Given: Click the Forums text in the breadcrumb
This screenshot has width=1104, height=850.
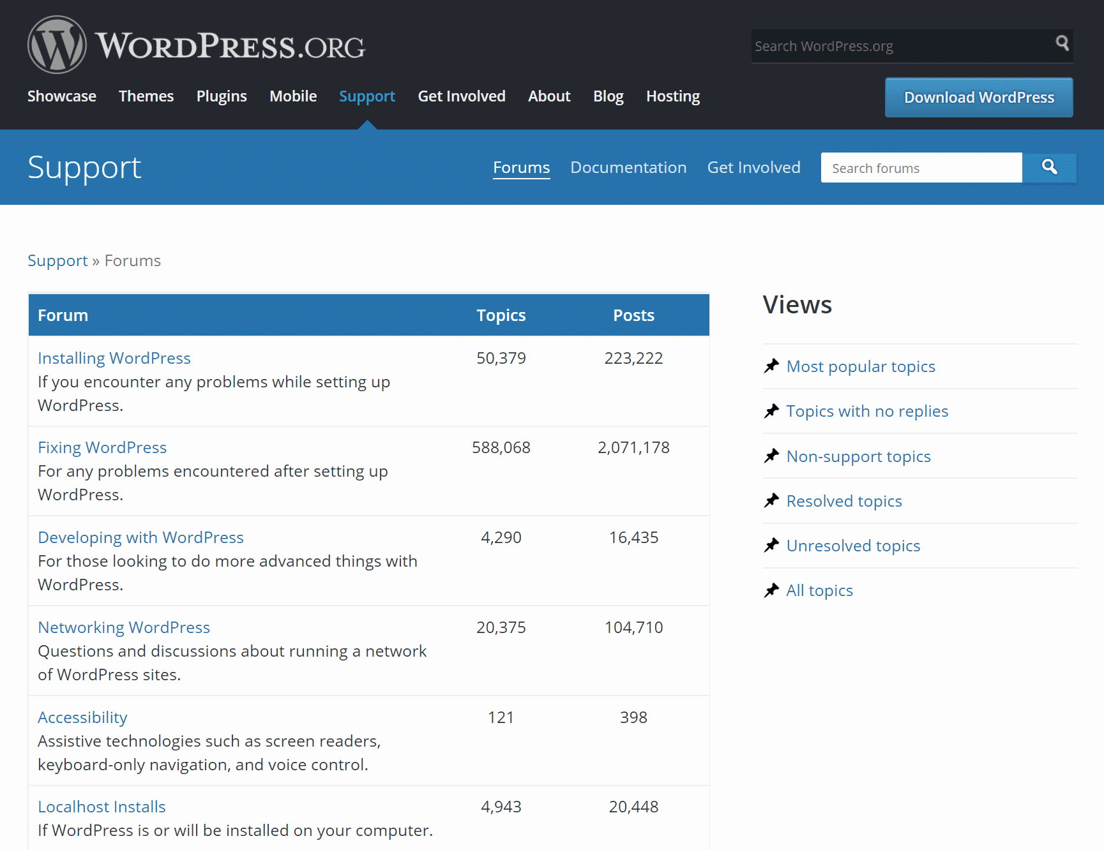Looking at the screenshot, I should pos(133,260).
